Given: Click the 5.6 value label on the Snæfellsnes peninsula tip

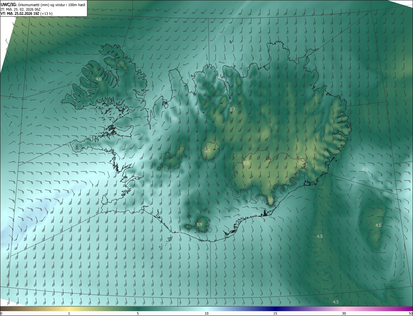Looking at the screenshot, I should 77,147.
